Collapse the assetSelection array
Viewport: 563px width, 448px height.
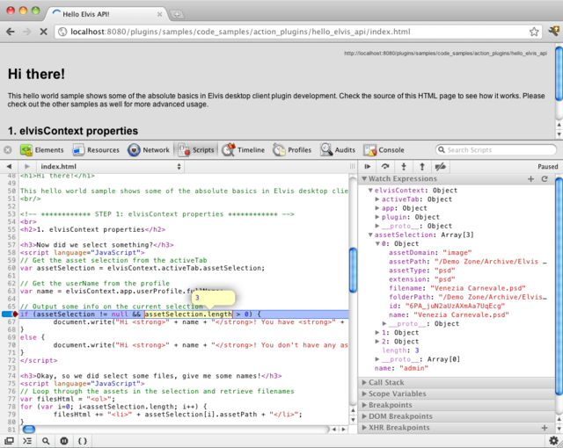coord(370,235)
